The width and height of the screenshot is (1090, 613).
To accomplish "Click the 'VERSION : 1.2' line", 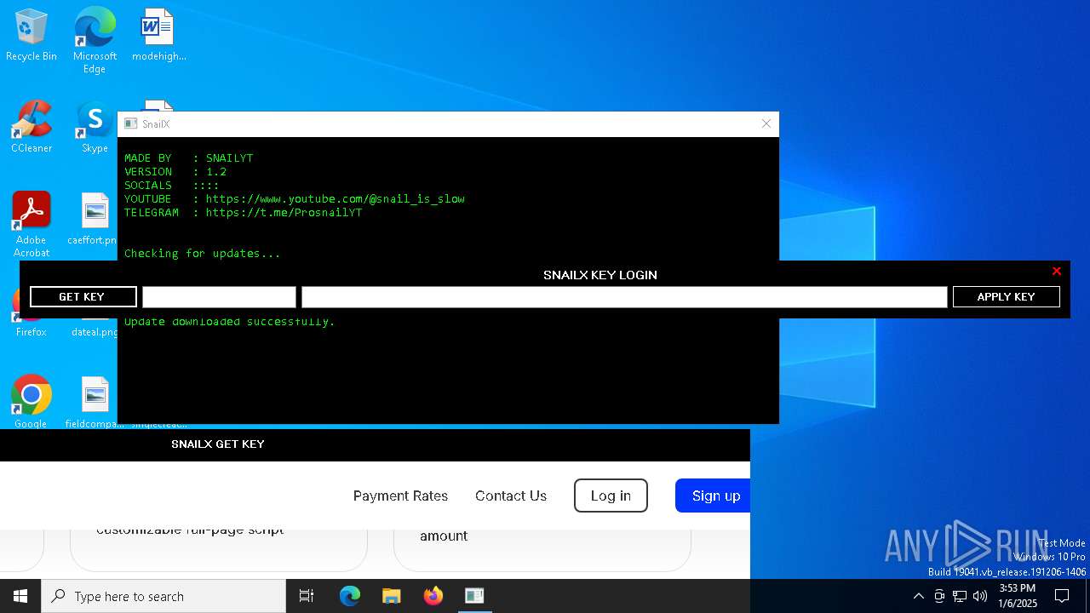I will [x=175, y=171].
